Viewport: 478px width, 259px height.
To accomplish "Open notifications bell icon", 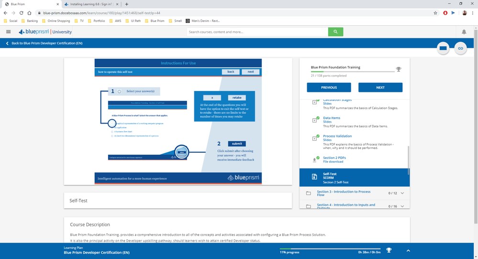I will [464, 32].
